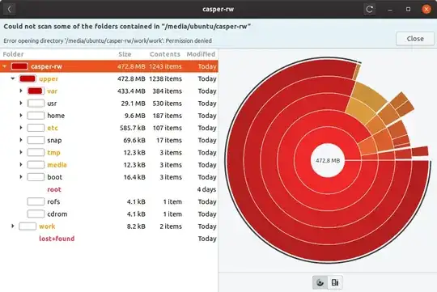Click the 4 days modified value

pyautogui.click(x=206, y=189)
